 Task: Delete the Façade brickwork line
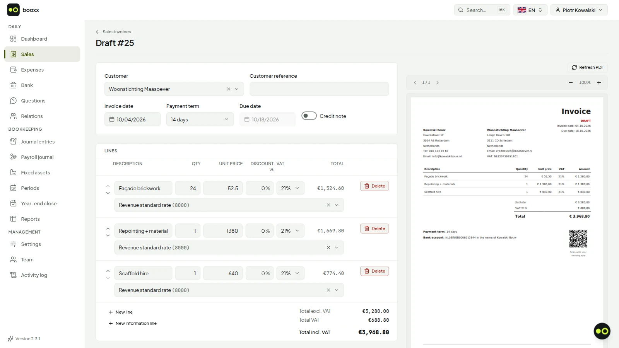[x=374, y=186]
